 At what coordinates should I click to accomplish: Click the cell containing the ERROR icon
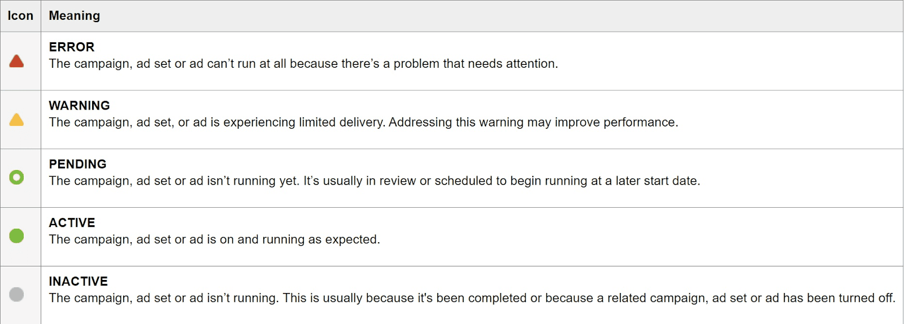click(x=20, y=61)
